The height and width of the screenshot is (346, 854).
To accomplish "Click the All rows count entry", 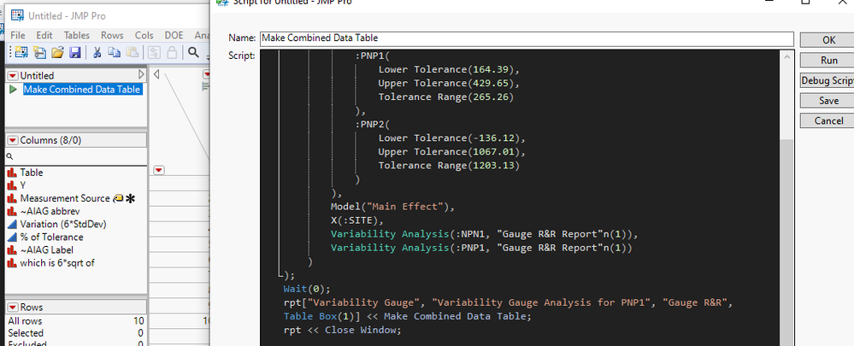I will (76, 321).
